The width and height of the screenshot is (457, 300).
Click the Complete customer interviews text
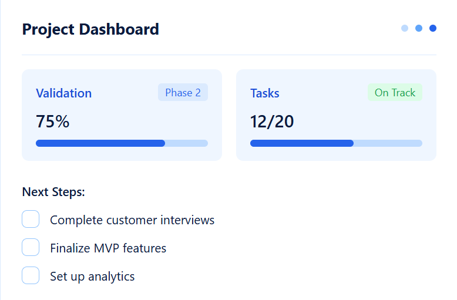point(132,220)
